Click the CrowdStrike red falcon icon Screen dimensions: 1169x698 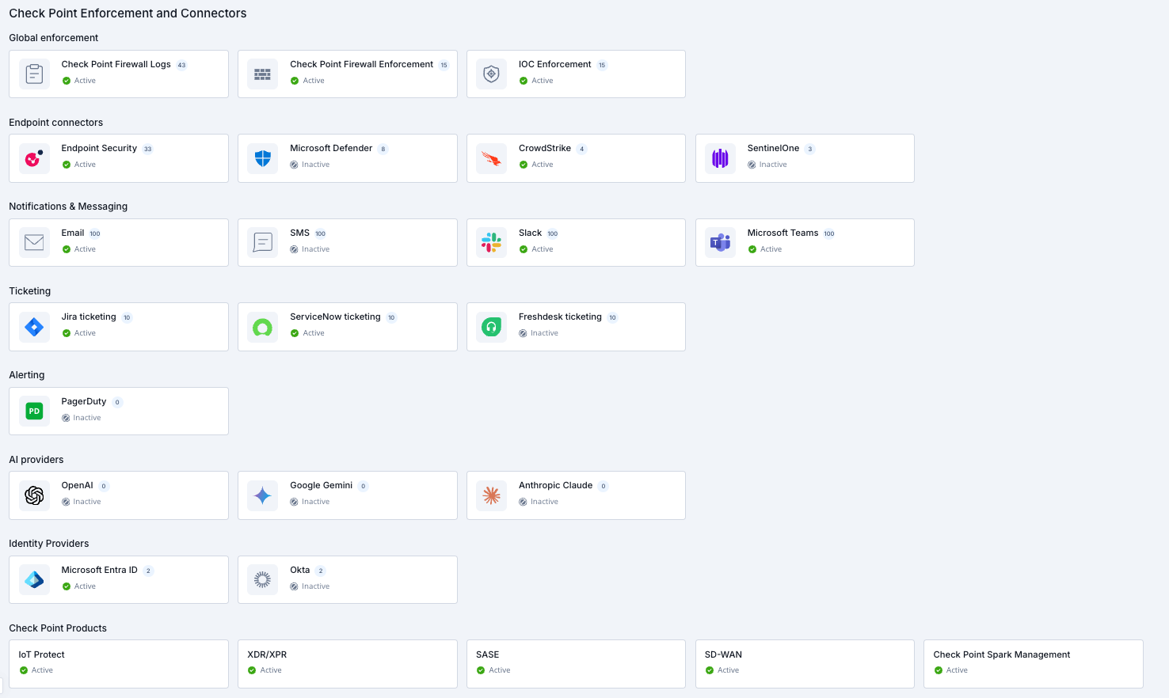point(492,158)
